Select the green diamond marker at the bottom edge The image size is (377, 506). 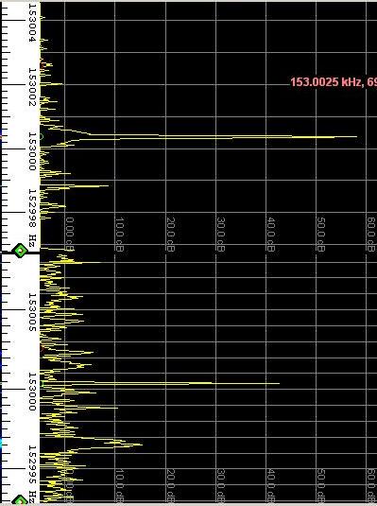click(20, 501)
